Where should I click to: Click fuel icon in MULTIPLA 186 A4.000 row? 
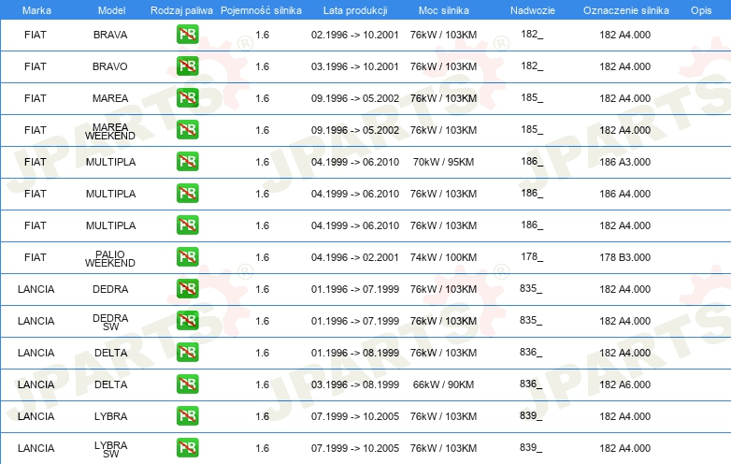(x=187, y=193)
